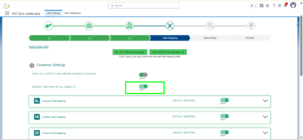Screen dimensions: 303x140
Task: Toggle Account Field Mapping default mapping switch
Action: [224, 100]
